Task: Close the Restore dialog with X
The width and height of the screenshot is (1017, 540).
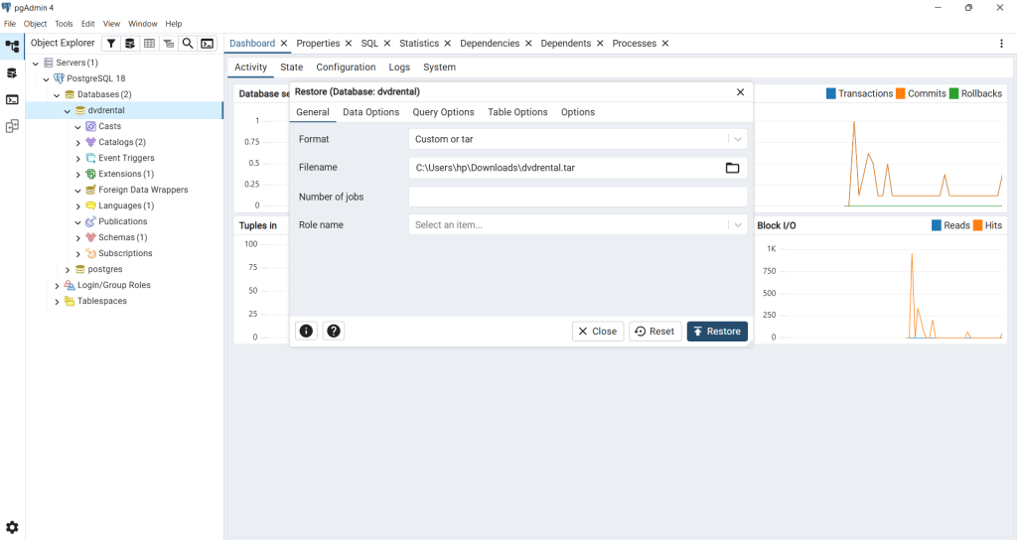Action: 740,92
